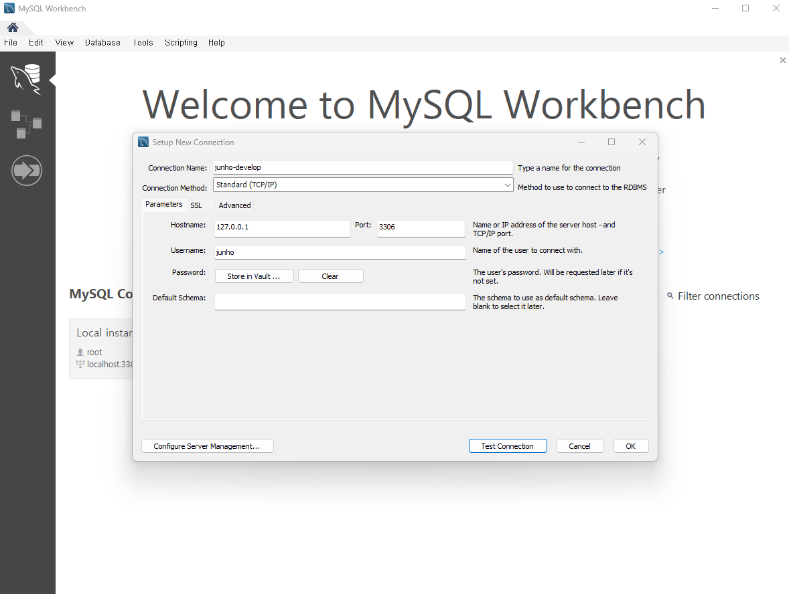Viewport: 789px width, 594px height.
Task: Open the Database menu
Action: click(x=102, y=42)
